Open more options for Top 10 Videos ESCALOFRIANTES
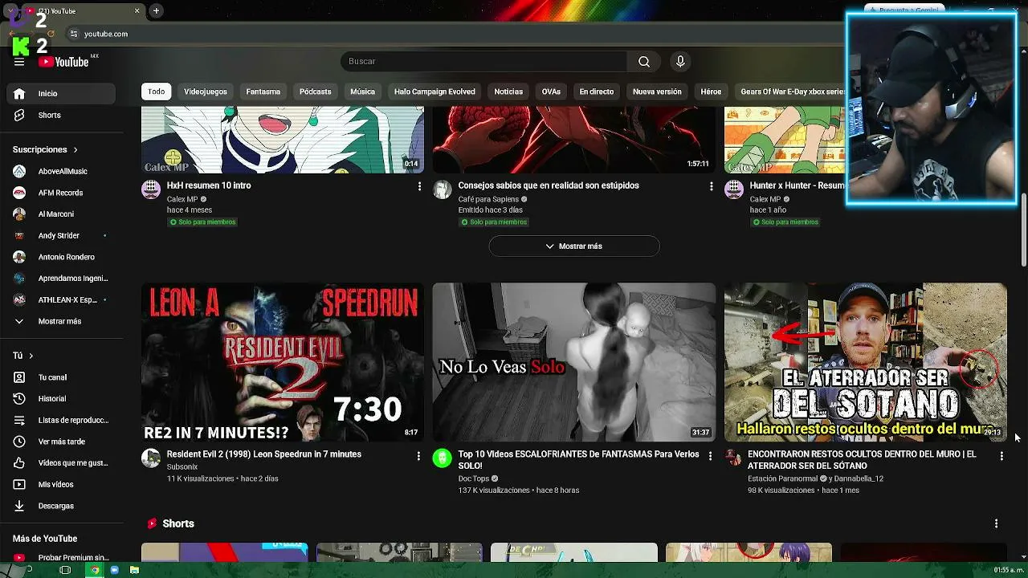 tap(710, 455)
